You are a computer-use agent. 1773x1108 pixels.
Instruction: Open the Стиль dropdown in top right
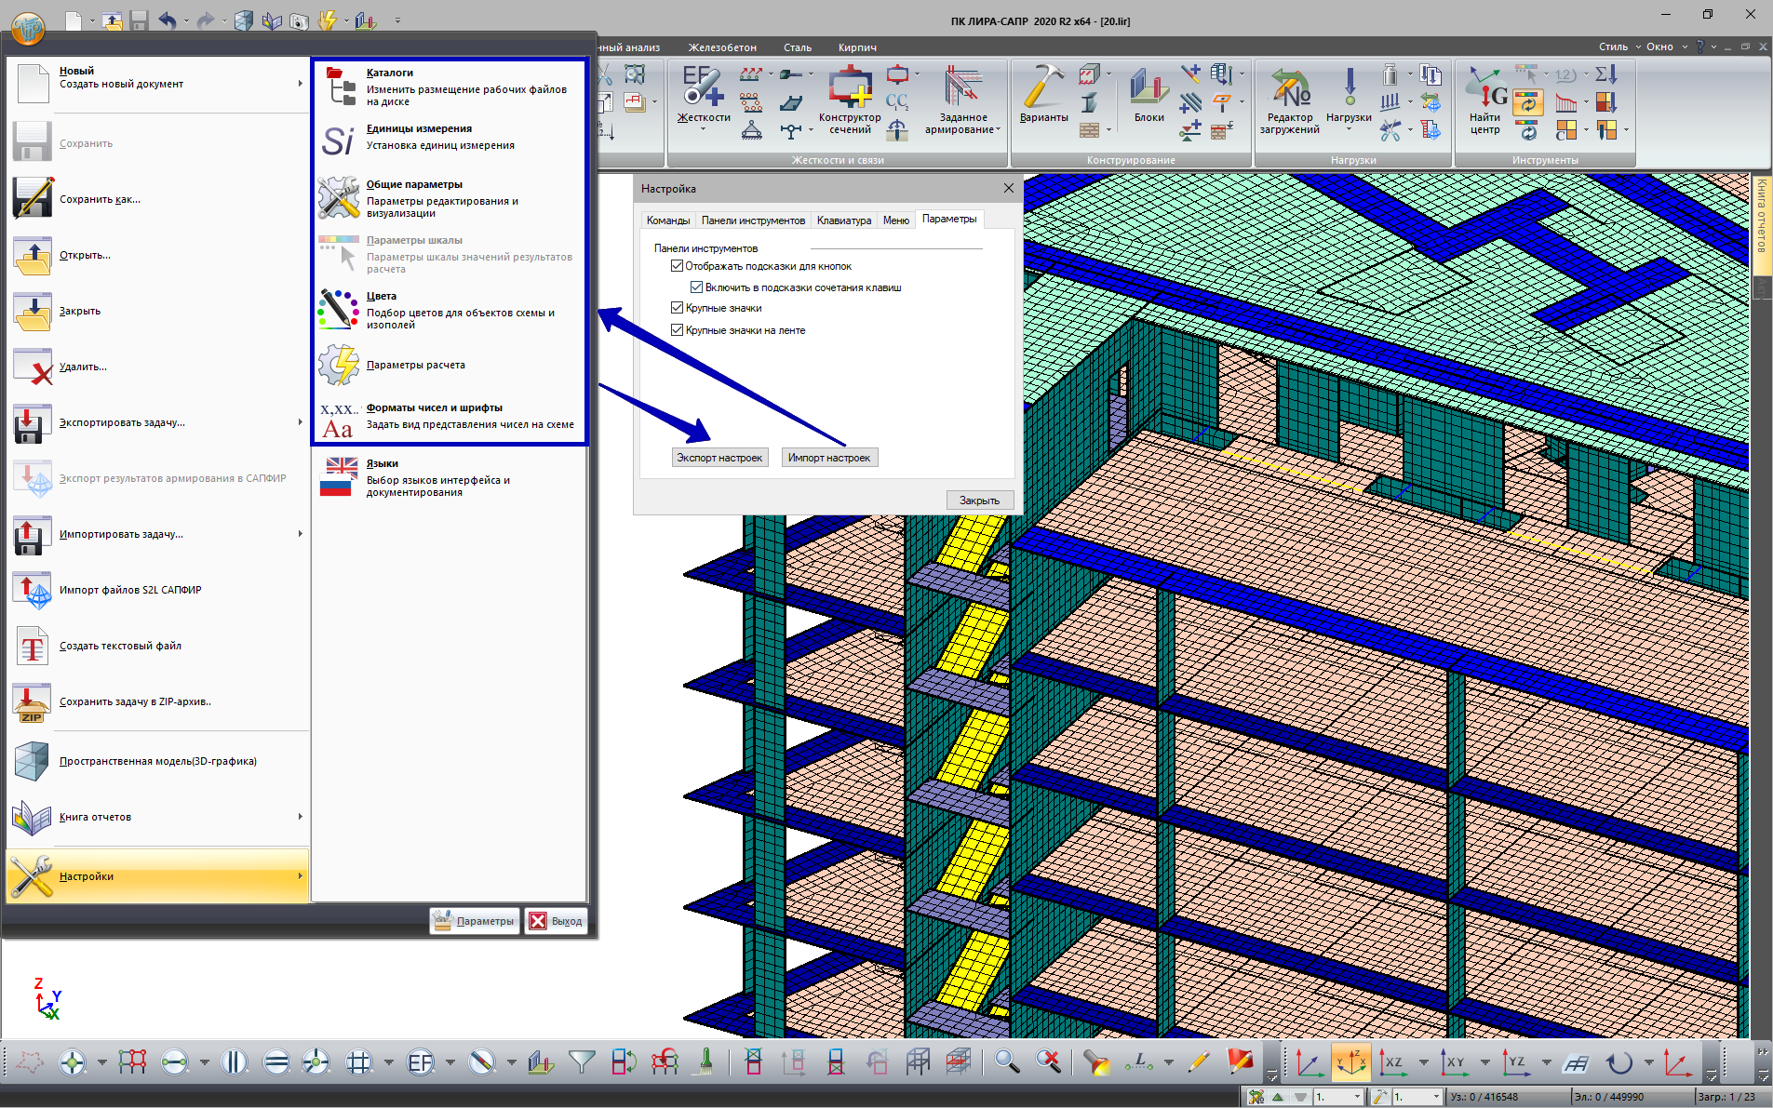pos(1619,47)
